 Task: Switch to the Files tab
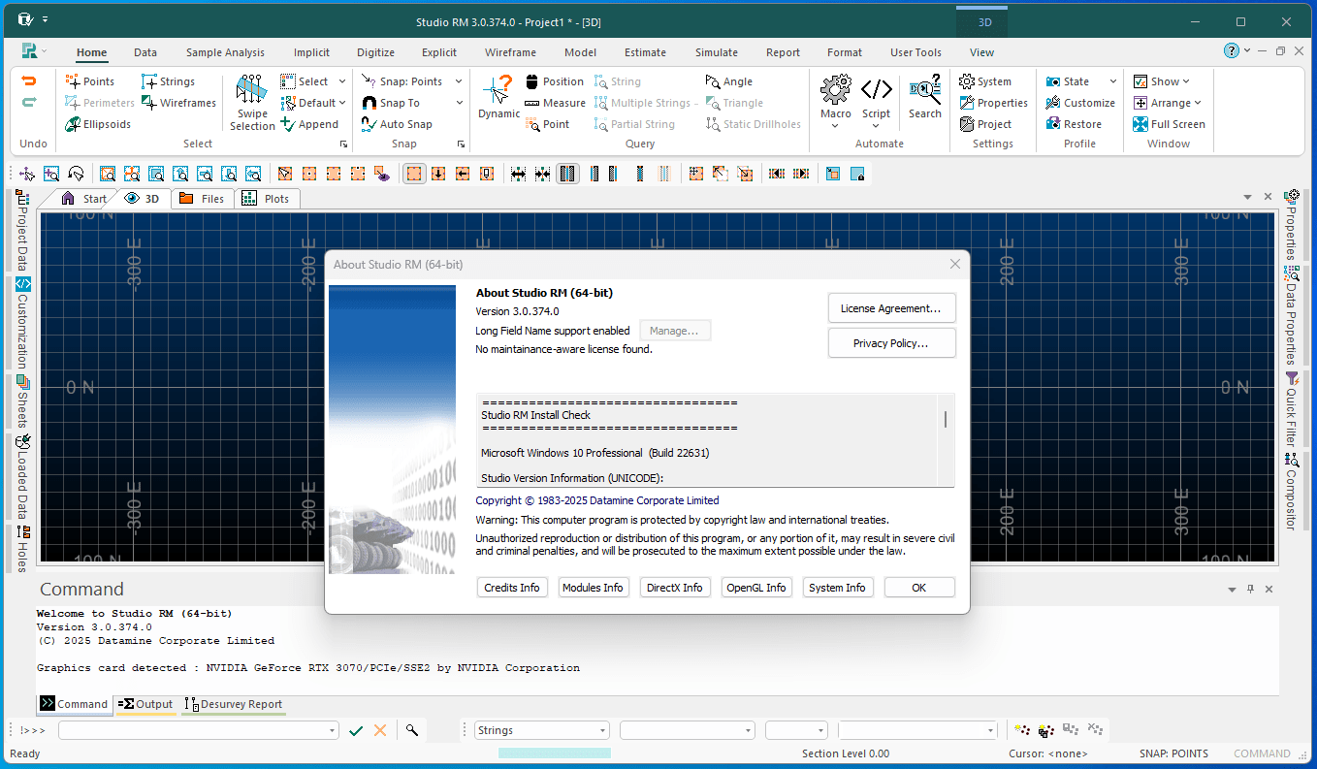point(202,198)
